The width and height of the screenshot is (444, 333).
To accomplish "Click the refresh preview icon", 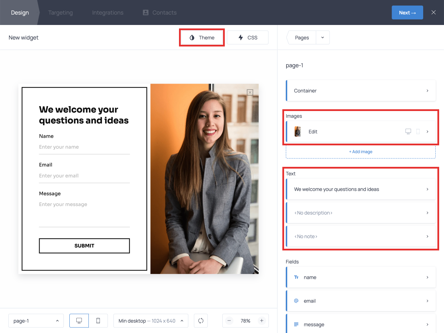I will [x=201, y=321].
